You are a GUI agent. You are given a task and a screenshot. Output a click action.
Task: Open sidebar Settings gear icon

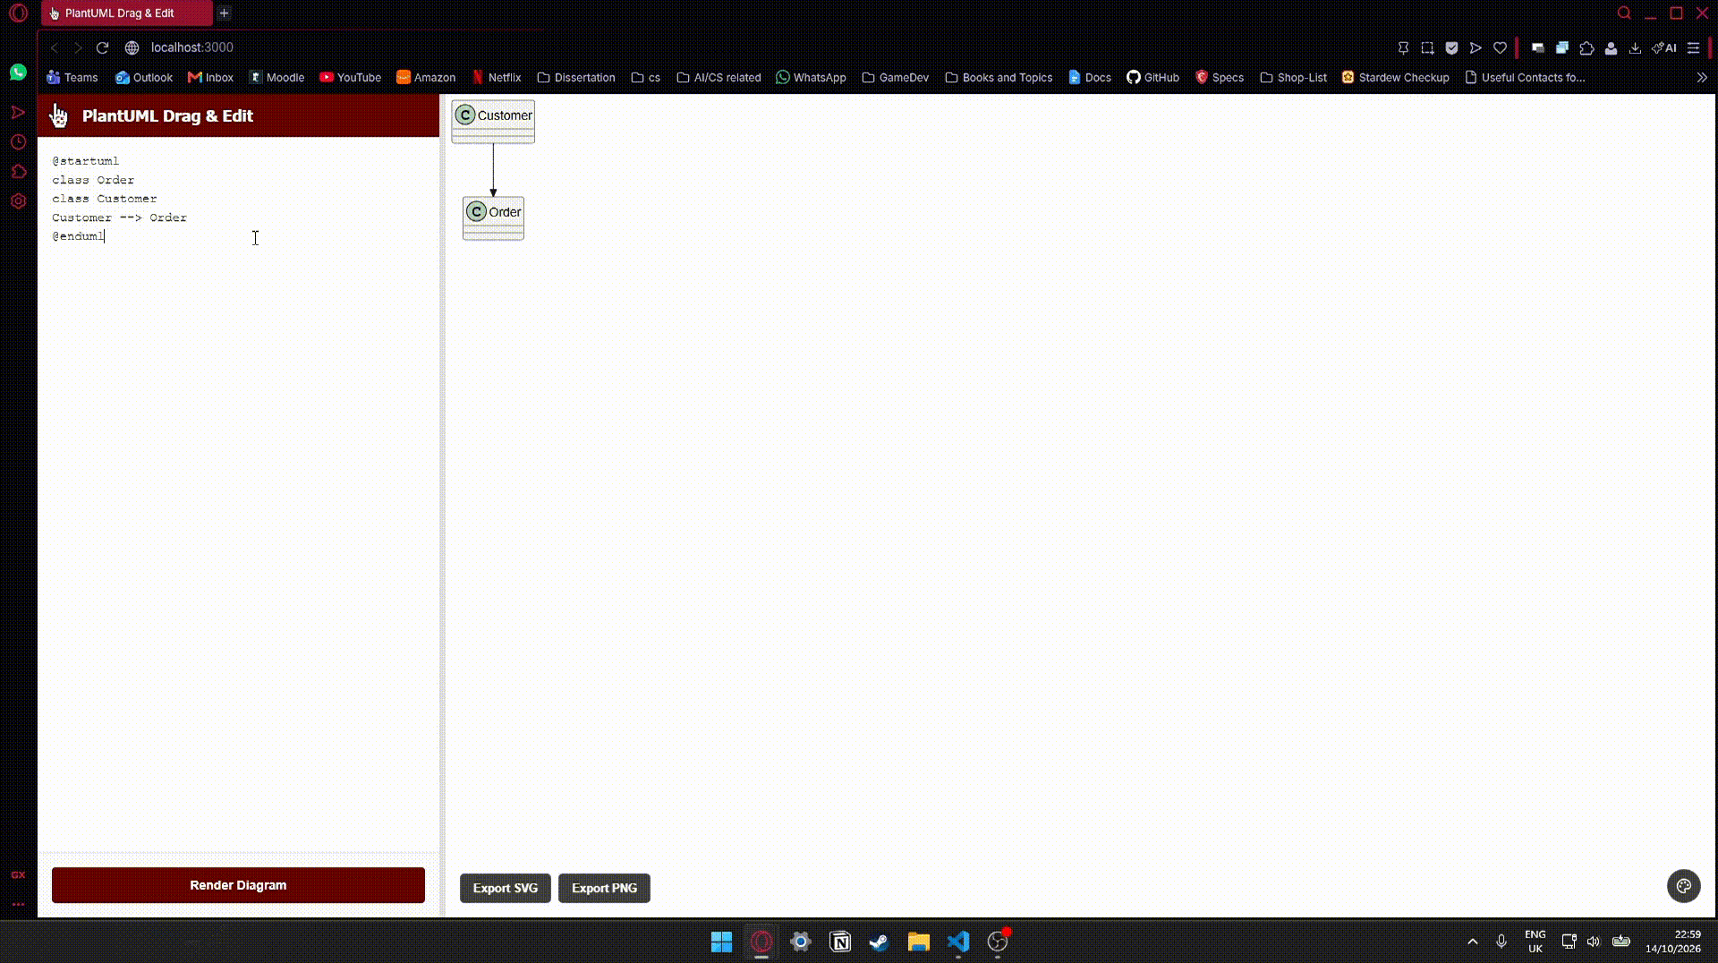(x=18, y=201)
